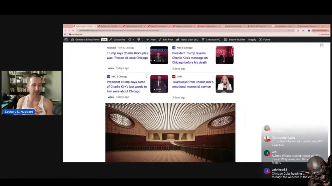Image resolution: width=332 pixels, height=186 pixels.
Task: Click the VIDEO tag under NBC 5 story
Action: click(x=111, y=97)
